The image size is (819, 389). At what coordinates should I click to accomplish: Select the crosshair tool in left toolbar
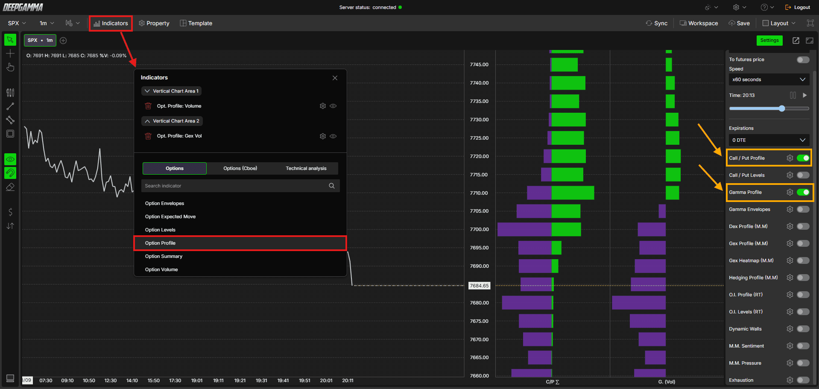(10, 53)
